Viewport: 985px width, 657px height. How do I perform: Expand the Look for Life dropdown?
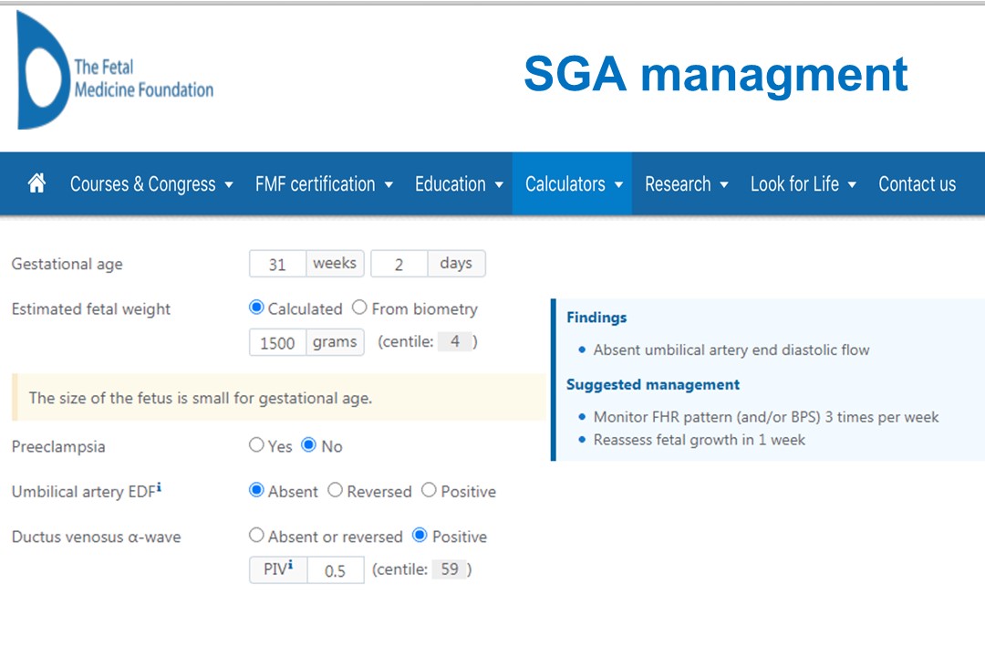click(x=803, y=184)
